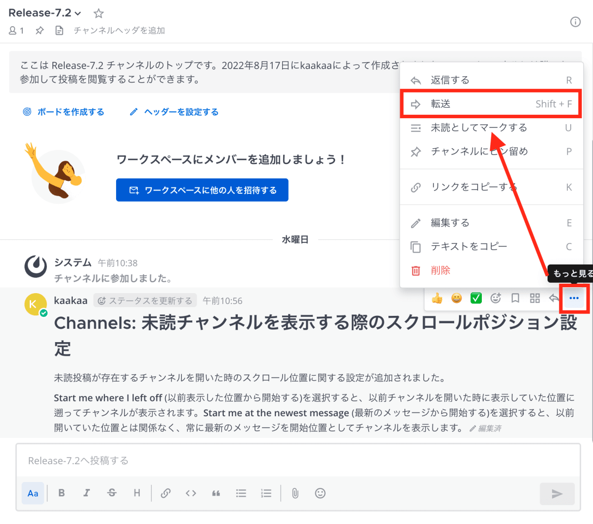
Task: Toggle the Aa formatting toolbar
Action: coord(33,493)
